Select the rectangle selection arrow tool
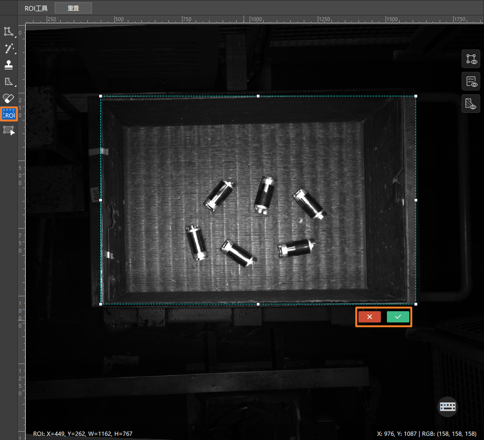The height and width of the screenshot is (440, 484). click(x=9, y=131)
